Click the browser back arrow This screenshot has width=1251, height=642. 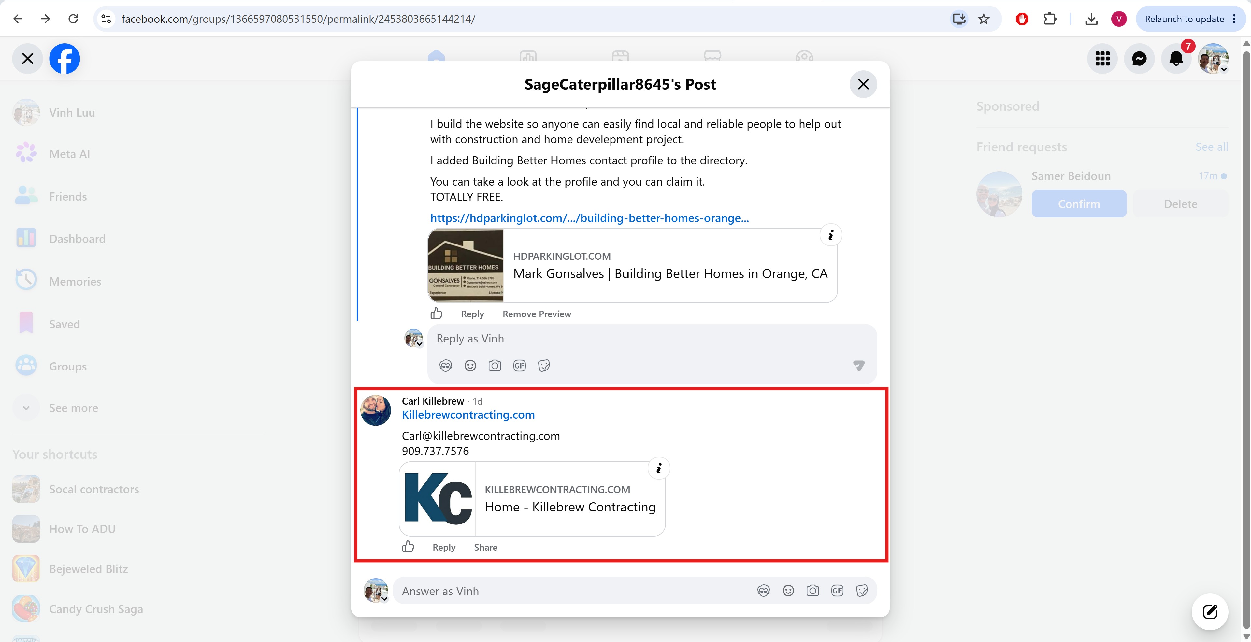click(18, 19)
